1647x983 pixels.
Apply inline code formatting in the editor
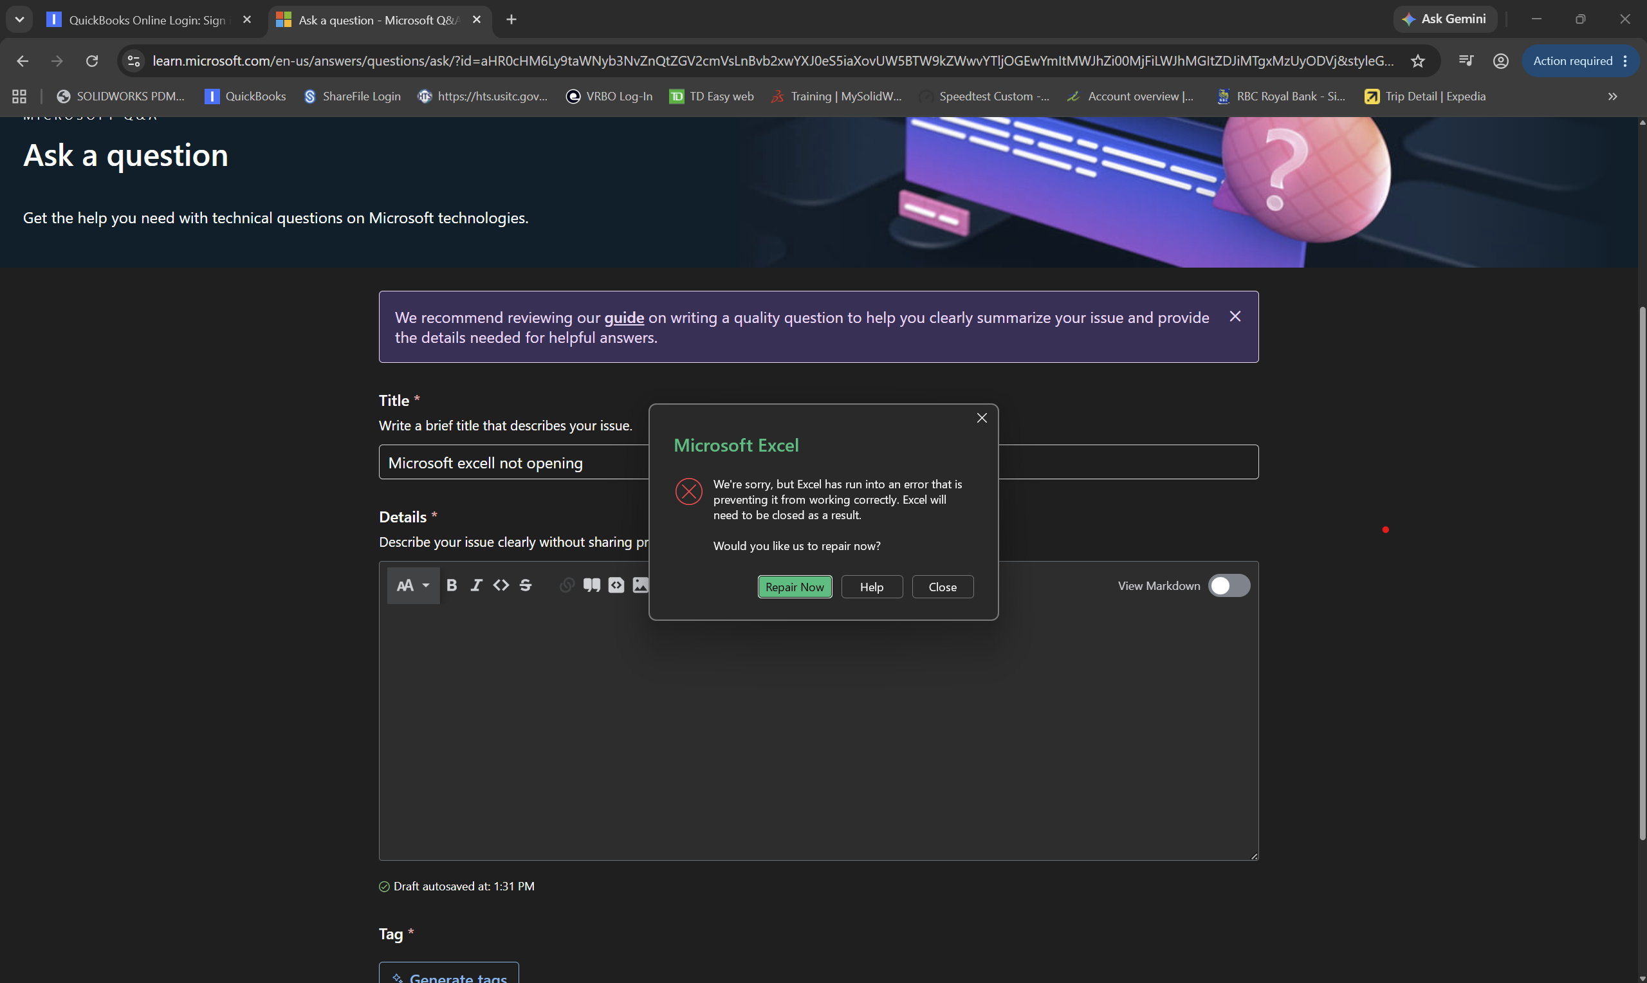click(501, 585)
